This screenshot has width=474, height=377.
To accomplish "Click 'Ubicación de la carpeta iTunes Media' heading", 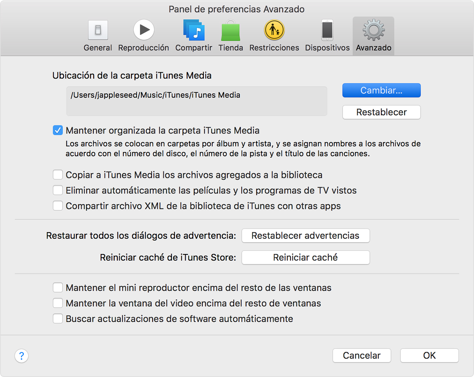I will [132, 76].
